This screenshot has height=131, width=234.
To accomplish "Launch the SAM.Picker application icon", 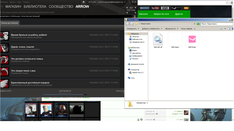I will point(192,39).
